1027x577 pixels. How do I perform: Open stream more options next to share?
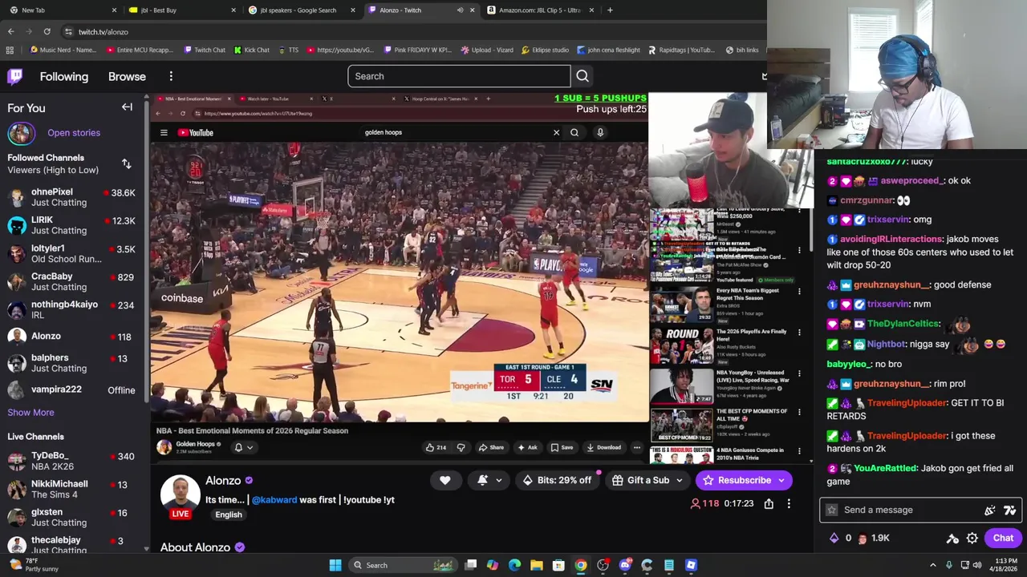789,503
